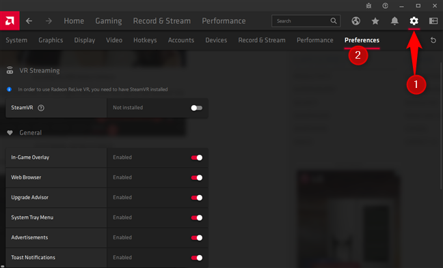Disable Advertisements toggle

[x=197, y=237]
